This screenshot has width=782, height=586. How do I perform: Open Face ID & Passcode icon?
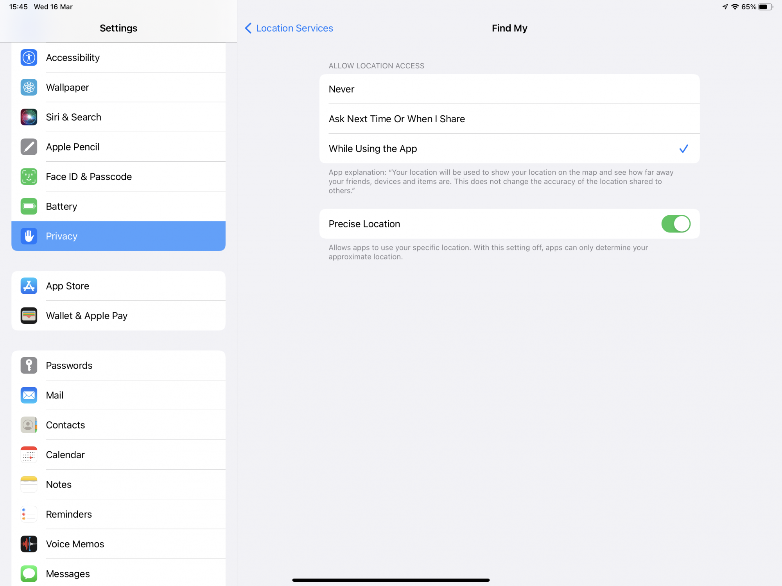[29, 177]
